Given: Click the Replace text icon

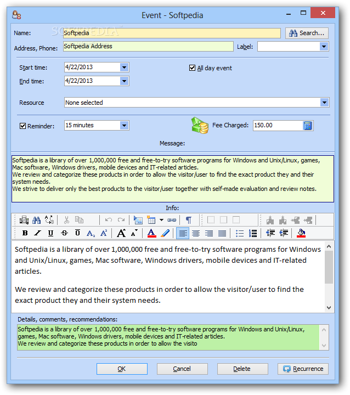Looking at the screenshot, I should tap(49, 220).
